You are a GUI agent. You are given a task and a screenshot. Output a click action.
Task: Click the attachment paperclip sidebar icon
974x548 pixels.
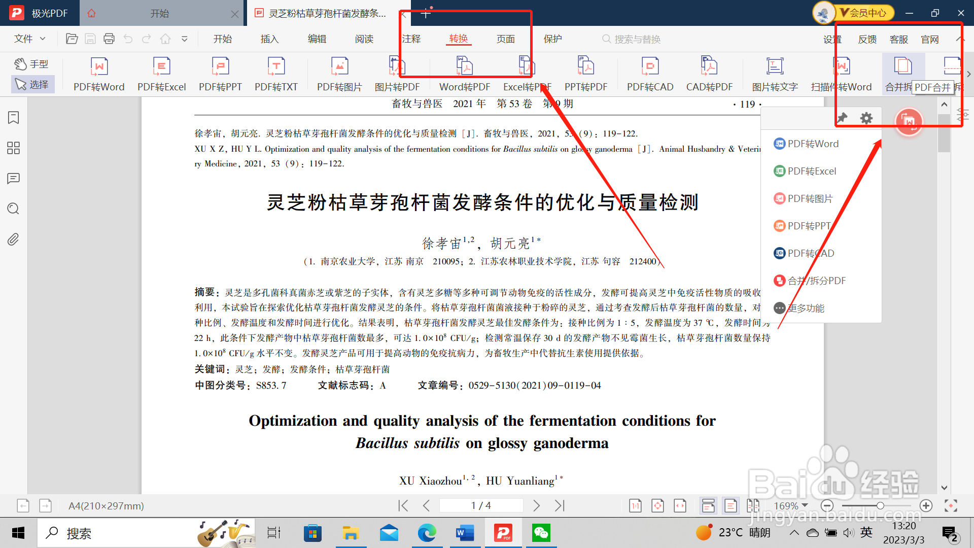click(x=14, y=239)
